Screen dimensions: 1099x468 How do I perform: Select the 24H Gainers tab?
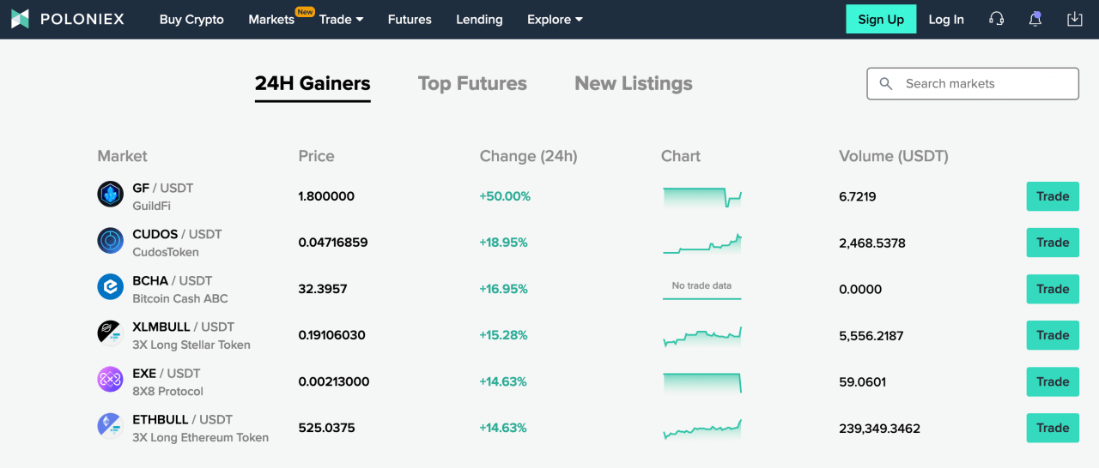[313, 84]
